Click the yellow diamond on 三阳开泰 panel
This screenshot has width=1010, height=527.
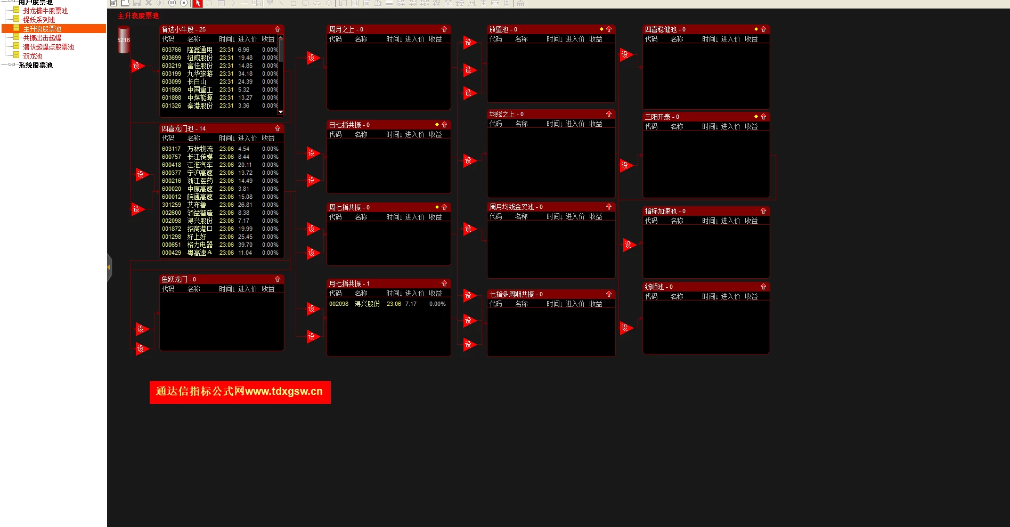[756, 117]
